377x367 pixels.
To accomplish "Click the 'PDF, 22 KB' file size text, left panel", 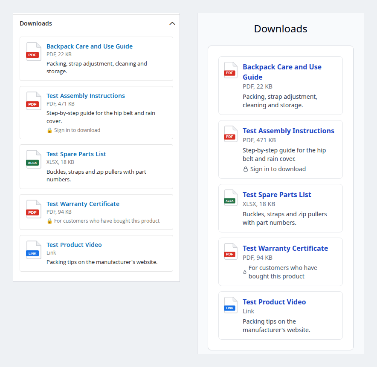I will (59, 54).
